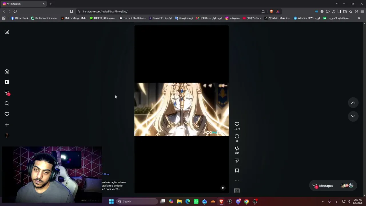The height and width of the screenshot is (206, 366).
Task: Open File Explorer from taskbar
Action: click(x=179, y=201)
